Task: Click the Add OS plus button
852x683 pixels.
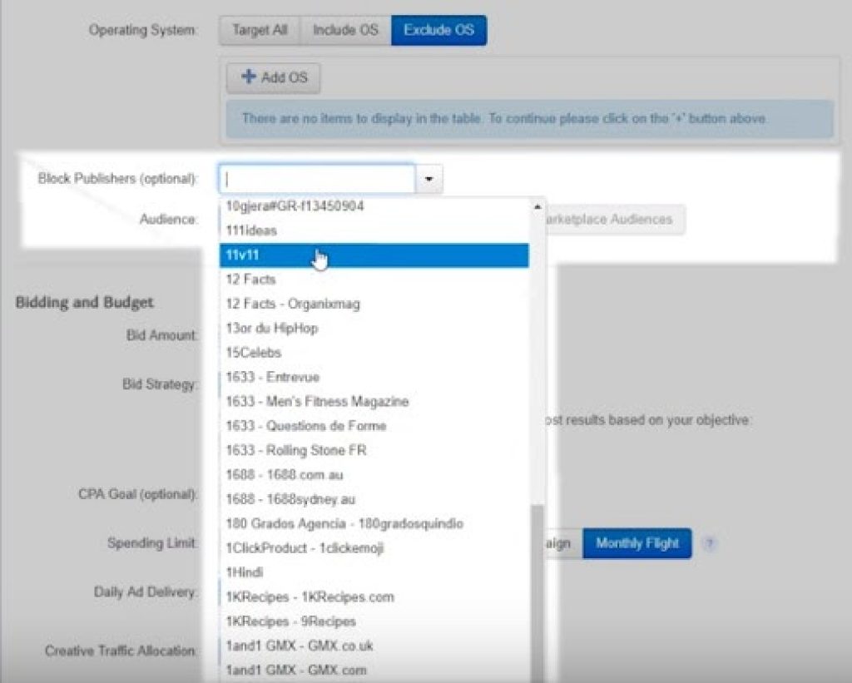Action: pos(274,77)
